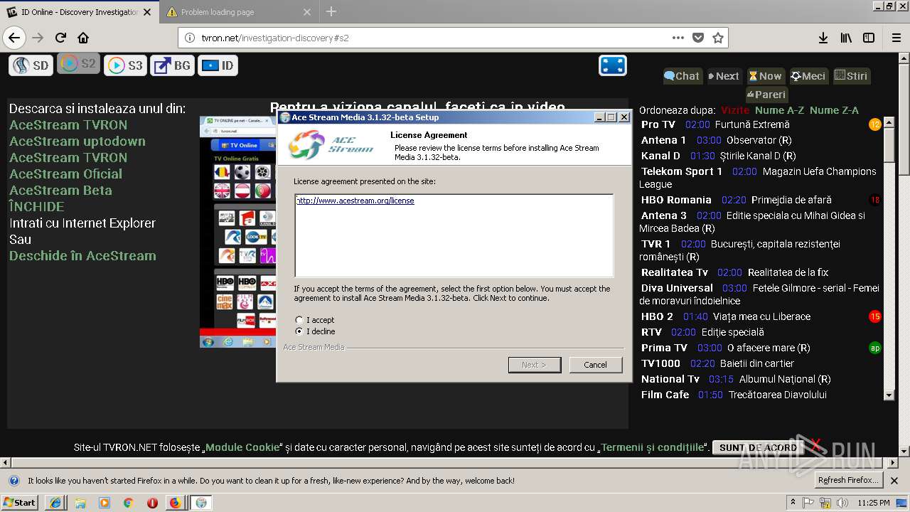
Task: Open page actions three-dot menu
Action: tap(678, 38)
